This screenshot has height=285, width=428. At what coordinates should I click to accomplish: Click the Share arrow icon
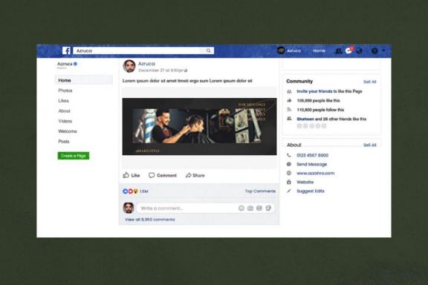click(188, 175)
